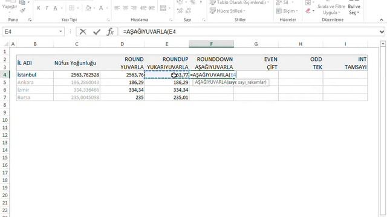Screen dimensions: 387x217
Task: Click the percent style icon
Action: (x=193, y=2)
